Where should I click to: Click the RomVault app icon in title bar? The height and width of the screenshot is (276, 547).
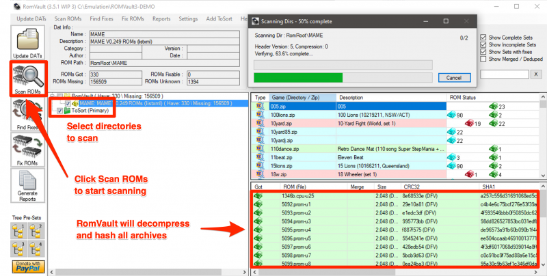point(16,7)
